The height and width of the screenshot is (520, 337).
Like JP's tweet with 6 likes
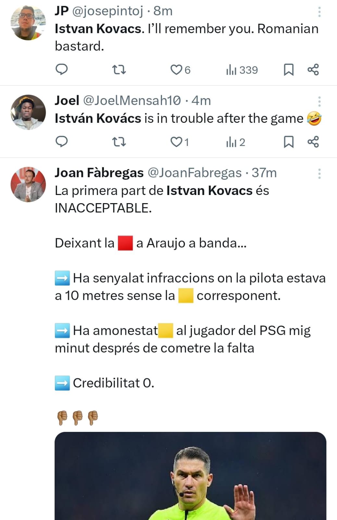click(x=176, y=70)
